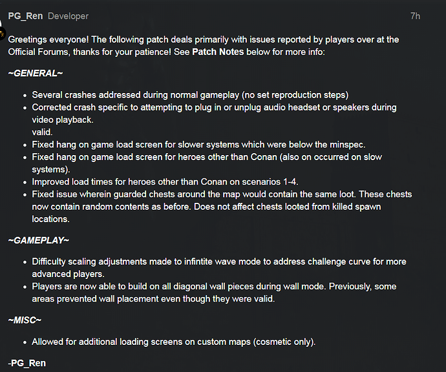Click 'Improved load times for heroes' bullet
446x372 pixels.
coord(165,182)
